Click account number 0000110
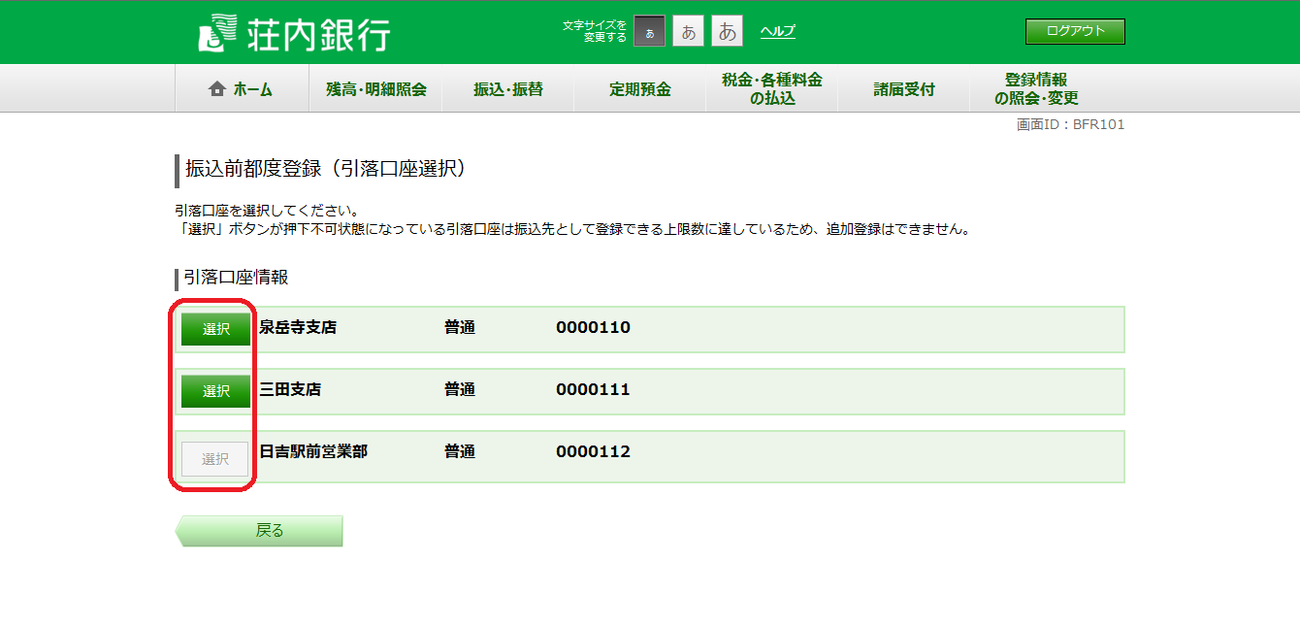This screenshot has width=1300, height=628. point(593,328)
